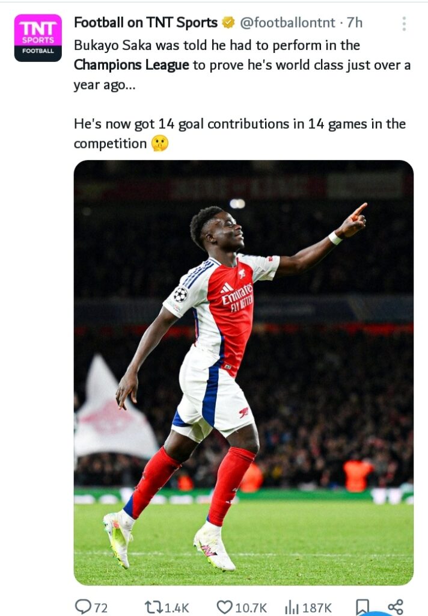Click the bold Champions League text
This screenshot has height=616, width=428.
(132, 65)
